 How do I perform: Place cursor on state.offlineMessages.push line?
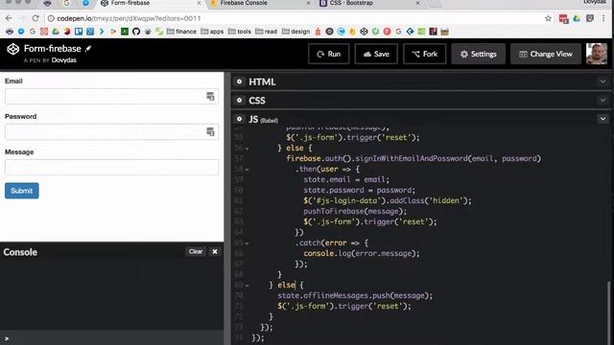tap(355, 296)
